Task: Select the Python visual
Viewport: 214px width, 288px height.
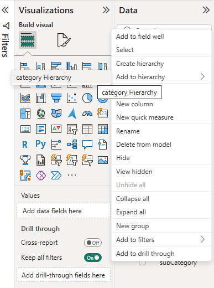Action: pyautogui.click(x=41, y=145)
